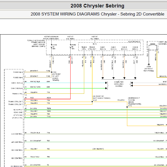167x167 pixels.
Task: Click the "OD PRESS SIG" pin label
Action: (16, 166)
